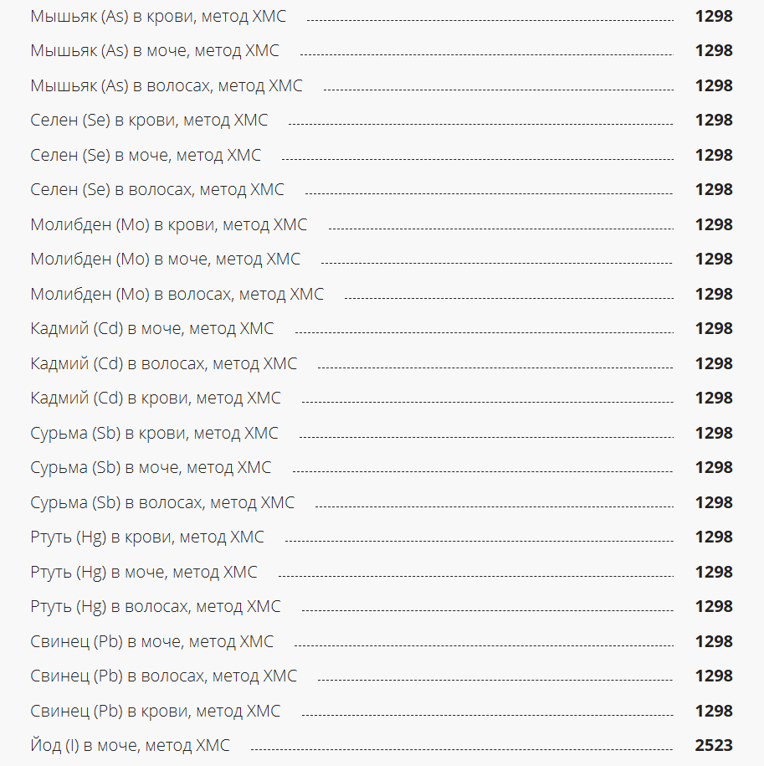Screen dimensions: 764x766
Task: Choose "Ртуть (Hg) в моче" test
Action: (x=144, y=573)
